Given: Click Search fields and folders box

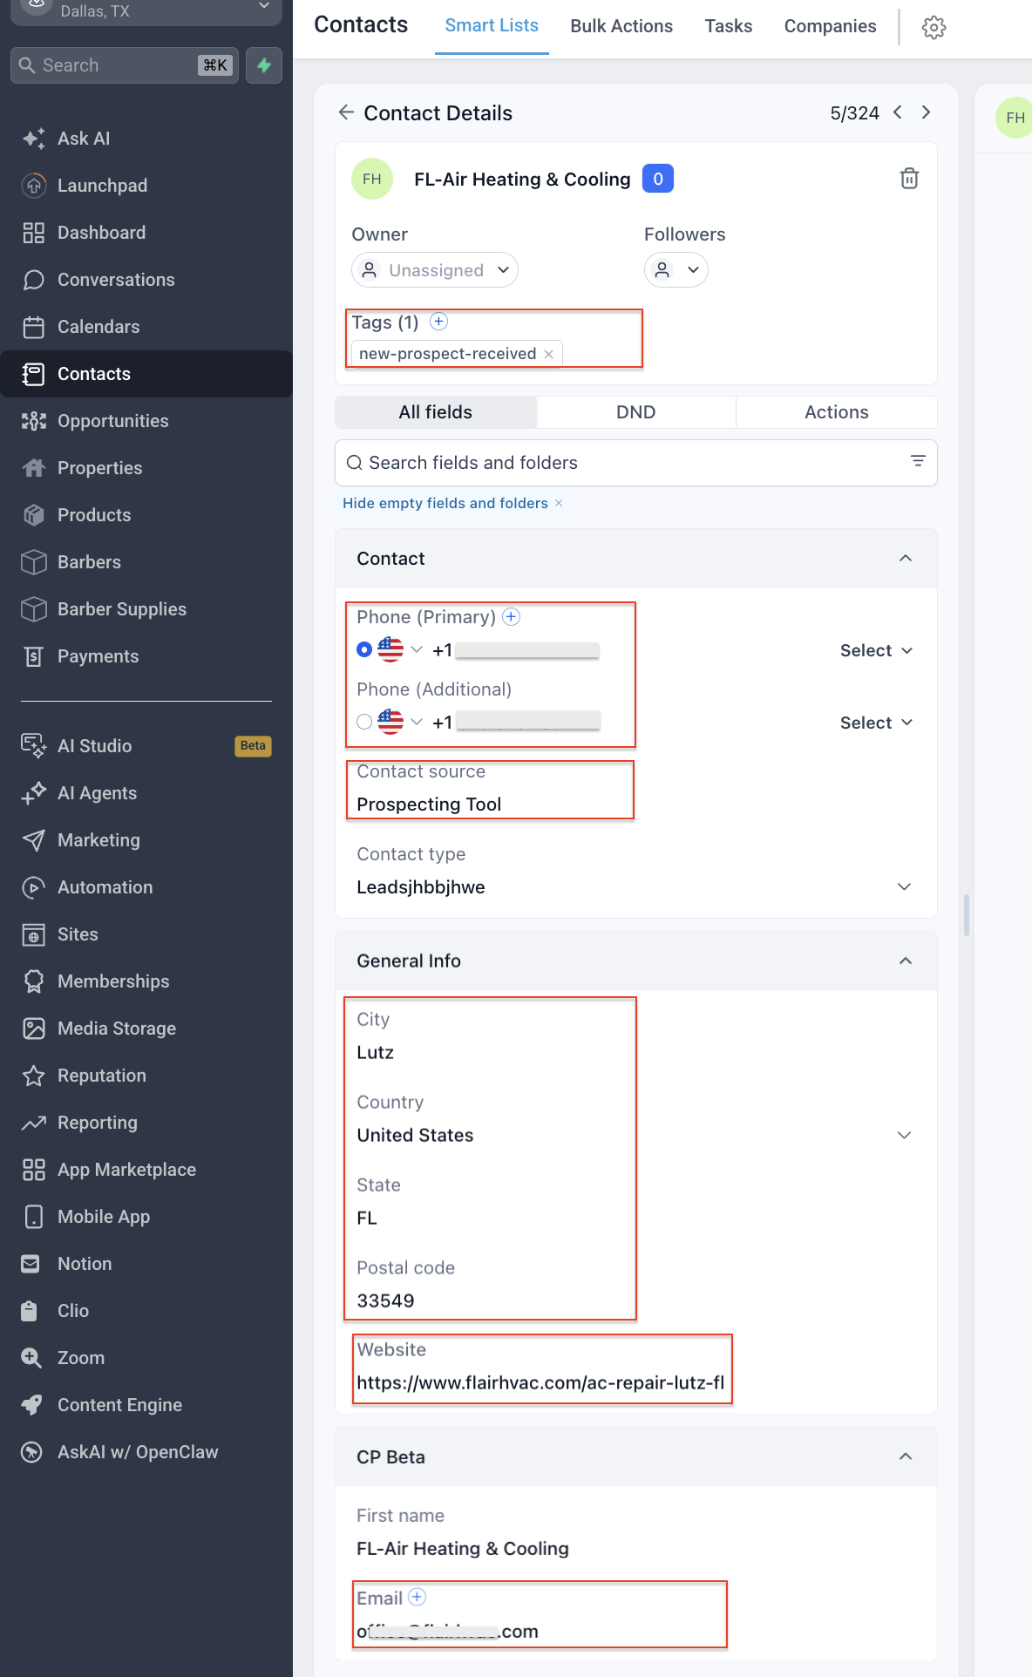Looking at the screenshot, I should tap(635, 463).
